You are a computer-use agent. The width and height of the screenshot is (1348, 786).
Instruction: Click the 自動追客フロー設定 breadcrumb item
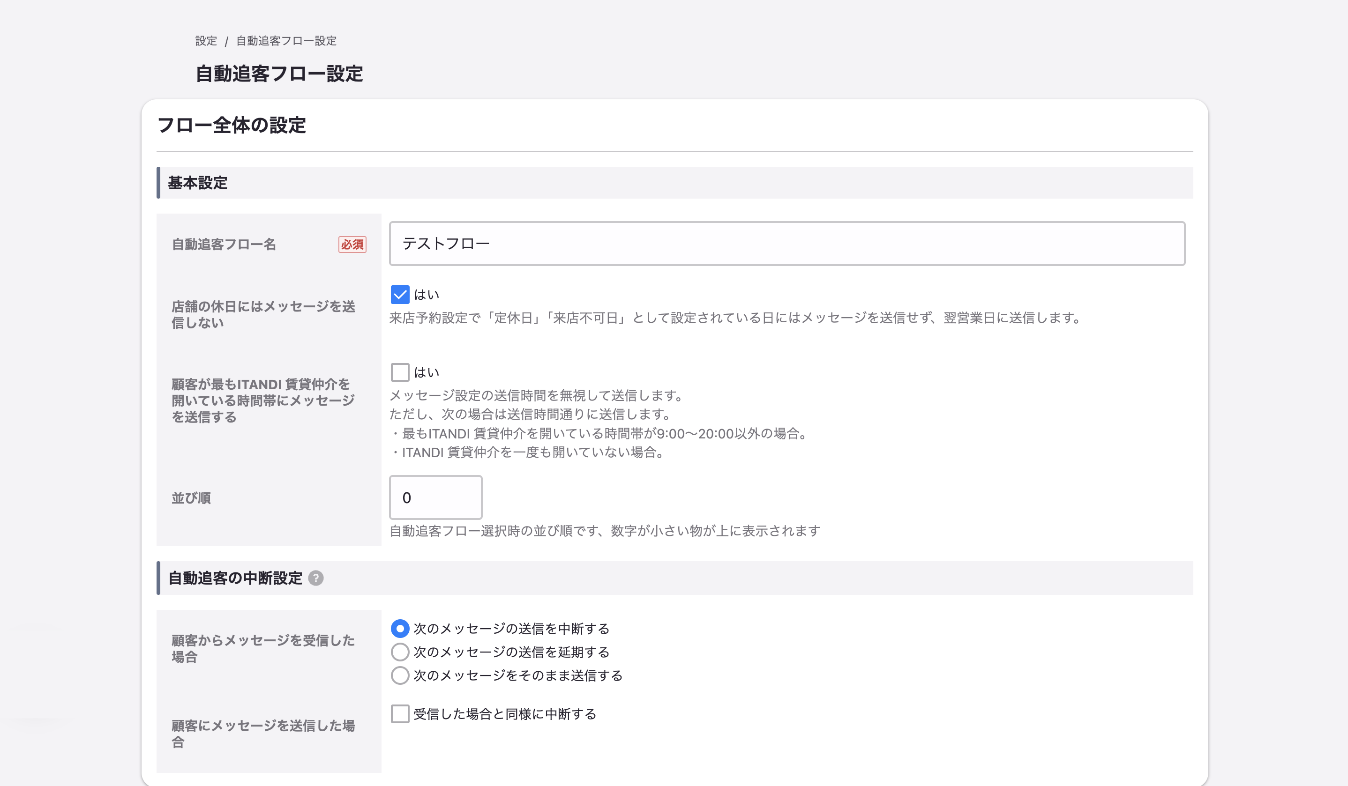pos(286,41)
